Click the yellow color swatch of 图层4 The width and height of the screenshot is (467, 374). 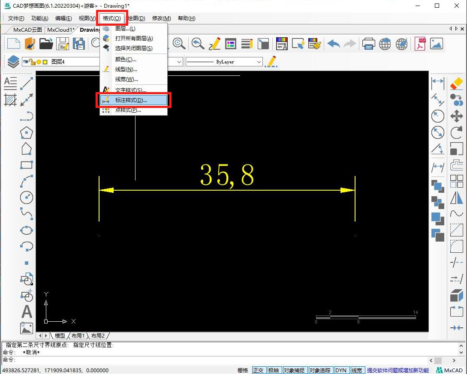(45, 62)
